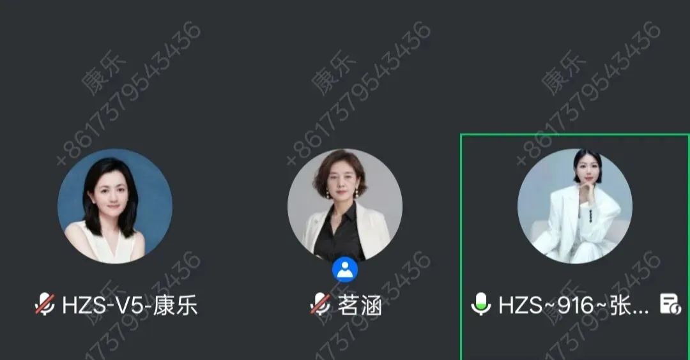Tap the muted microphone icon next to 茗涵

[320, 304]
